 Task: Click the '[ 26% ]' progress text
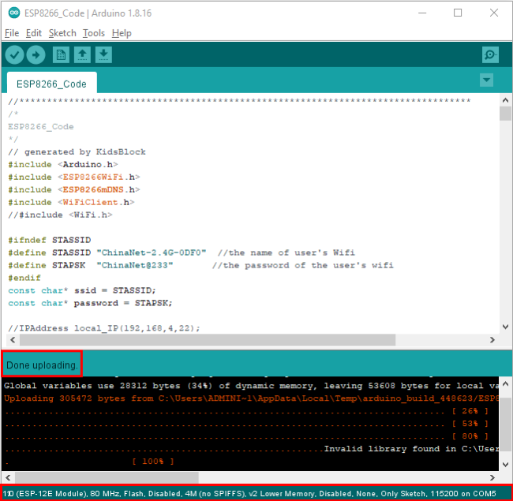tap(470, 411)
